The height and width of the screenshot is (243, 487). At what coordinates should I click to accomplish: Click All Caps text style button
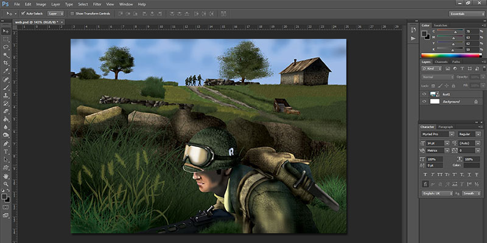(440, 175)
